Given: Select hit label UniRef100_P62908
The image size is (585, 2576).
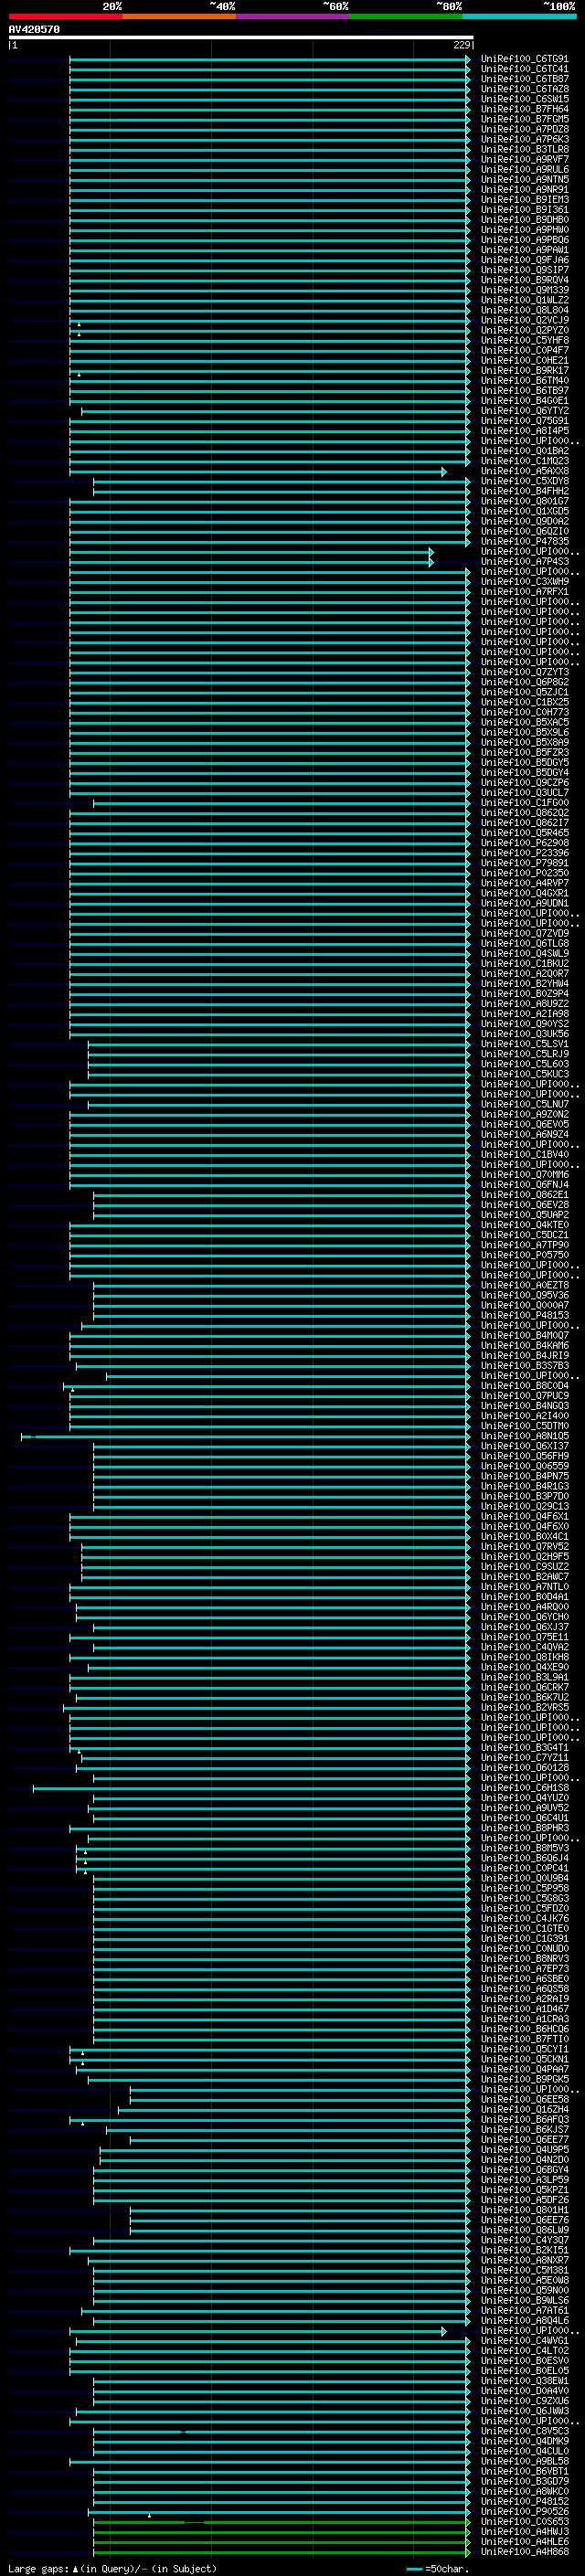Looking at the screenshot, I should pyautogui.click(x=525, y=843).
